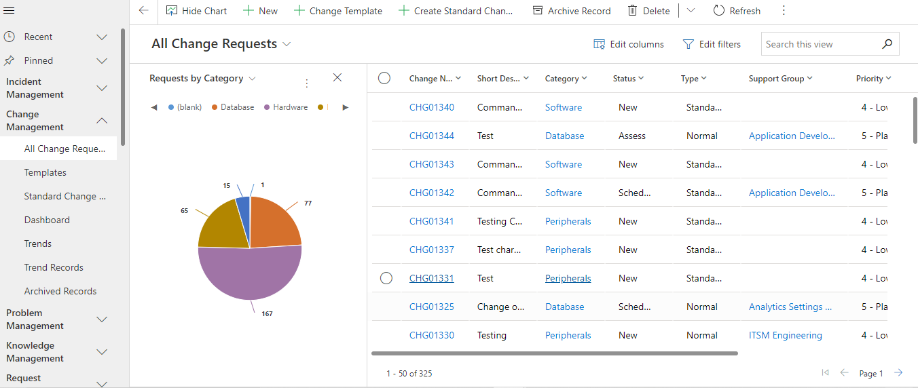918x388 pixels.
Task: Open the Requests by Category chart dropdown
Action: pyautogui.click(x=252, y=79)
